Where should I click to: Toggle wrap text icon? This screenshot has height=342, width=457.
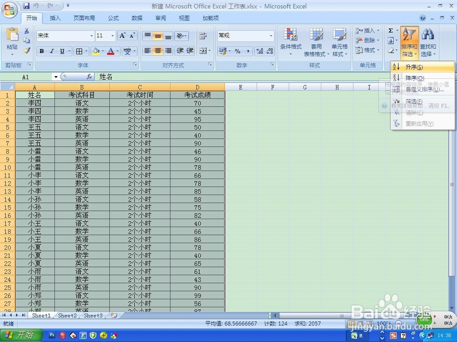[x=203, y=36]
